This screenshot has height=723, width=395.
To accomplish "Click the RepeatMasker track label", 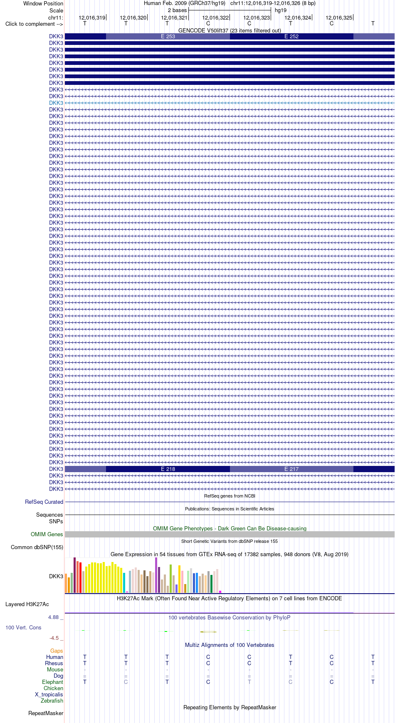I will (x=46, y=713).
